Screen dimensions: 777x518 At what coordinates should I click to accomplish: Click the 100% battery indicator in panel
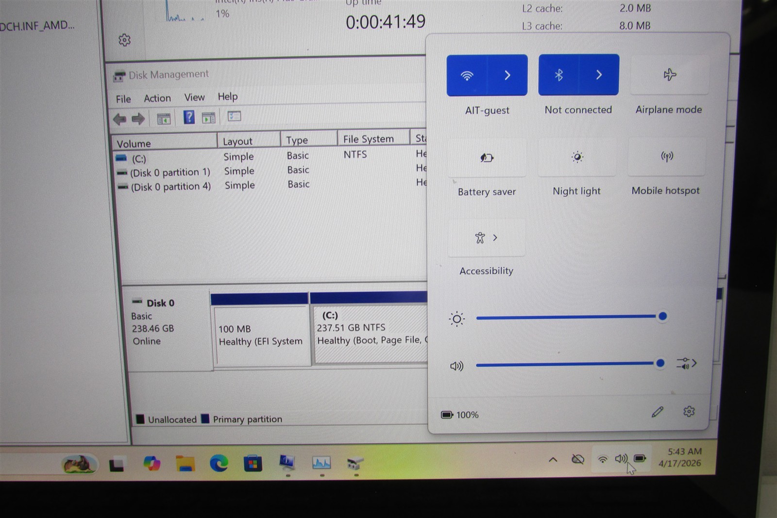(x=459, y=415)
